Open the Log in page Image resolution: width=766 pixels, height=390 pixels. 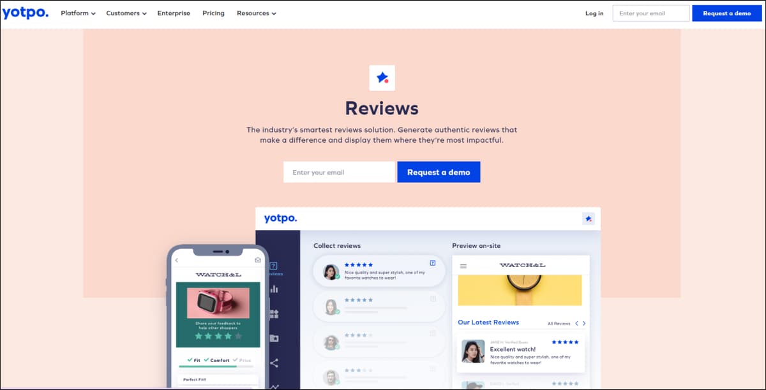click(x=594, y=13)
